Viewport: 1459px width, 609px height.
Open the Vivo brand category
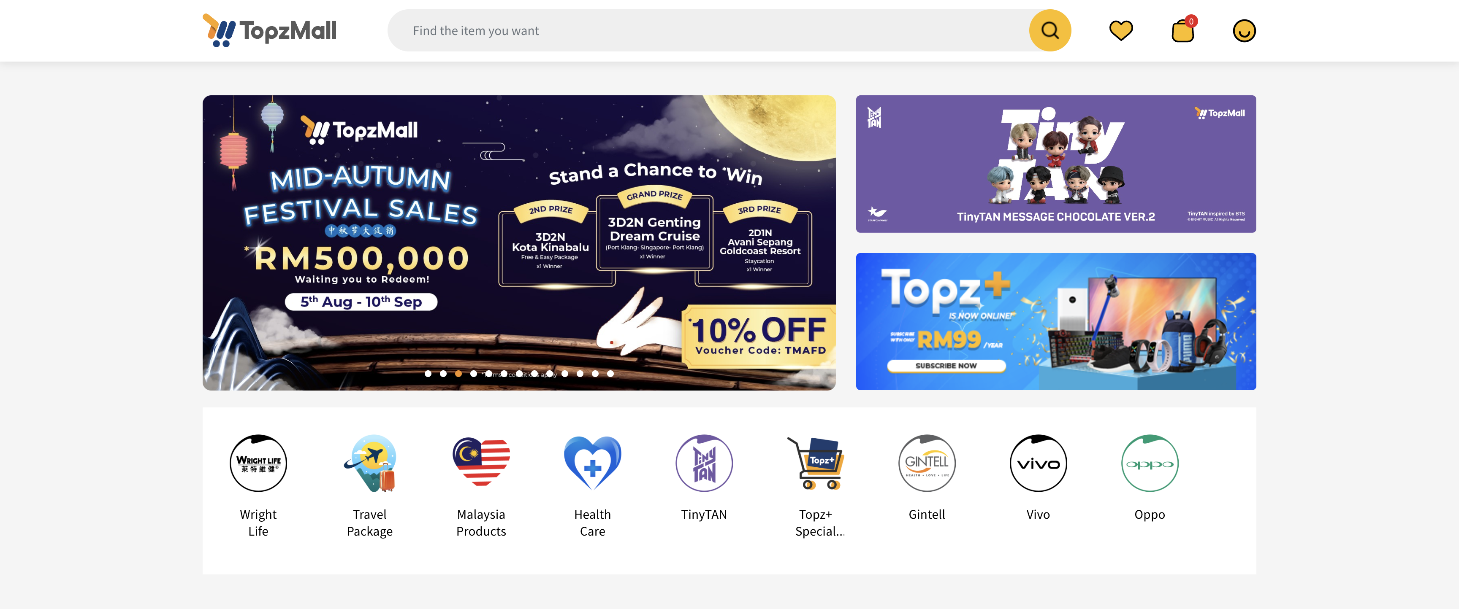point(1038,463)
